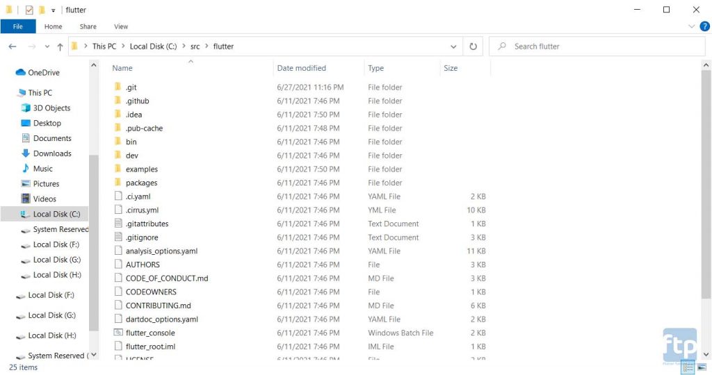Image resolution: width=712 pixels, height=375 pixels.
Task: Open the File menu
Action: (x=17, y=26)
